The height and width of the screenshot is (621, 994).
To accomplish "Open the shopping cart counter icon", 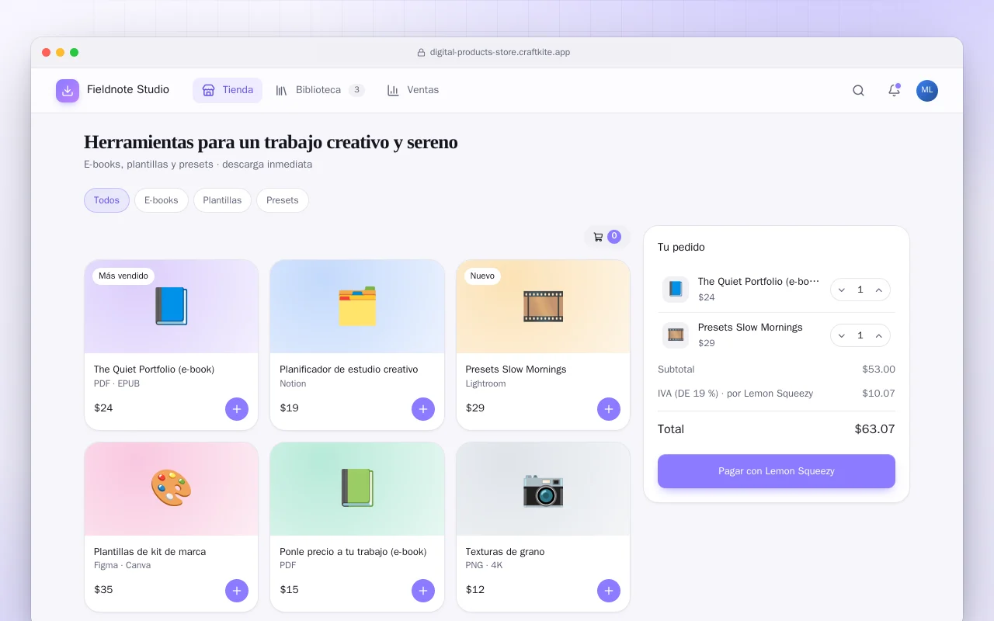I will 606,237.
